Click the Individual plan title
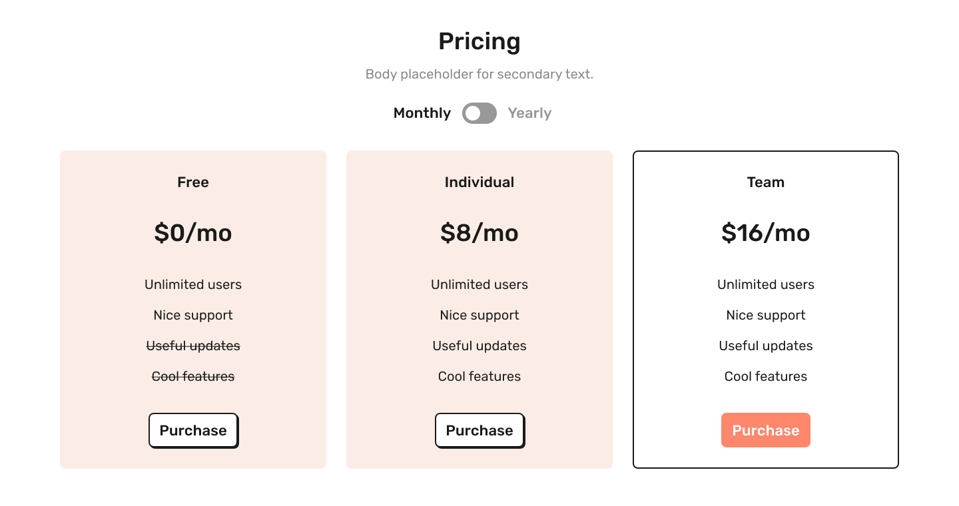Screen dimensions: 959x506 tap(479, 182)
